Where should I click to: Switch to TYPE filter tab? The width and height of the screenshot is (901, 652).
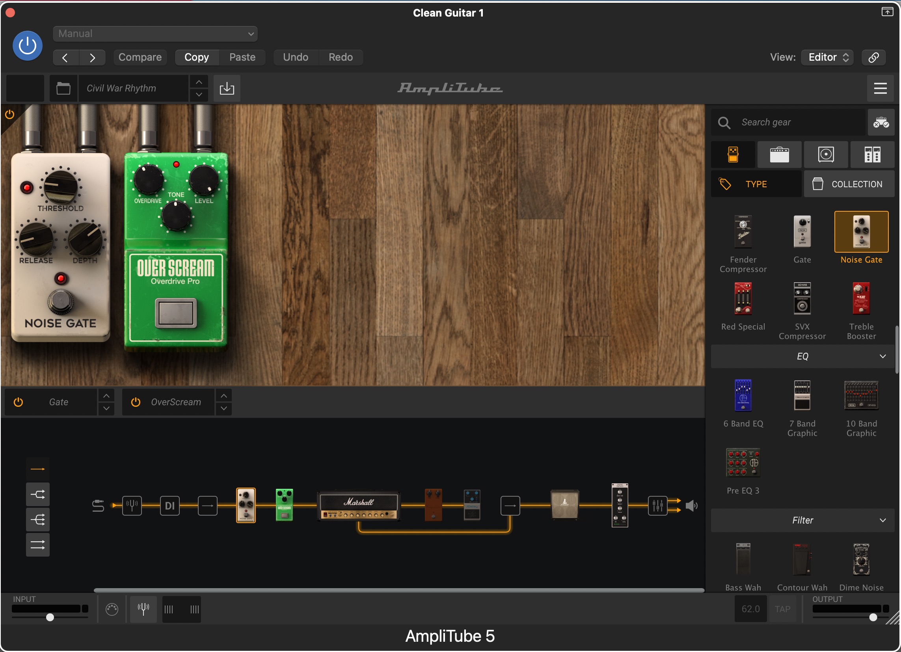756,184
